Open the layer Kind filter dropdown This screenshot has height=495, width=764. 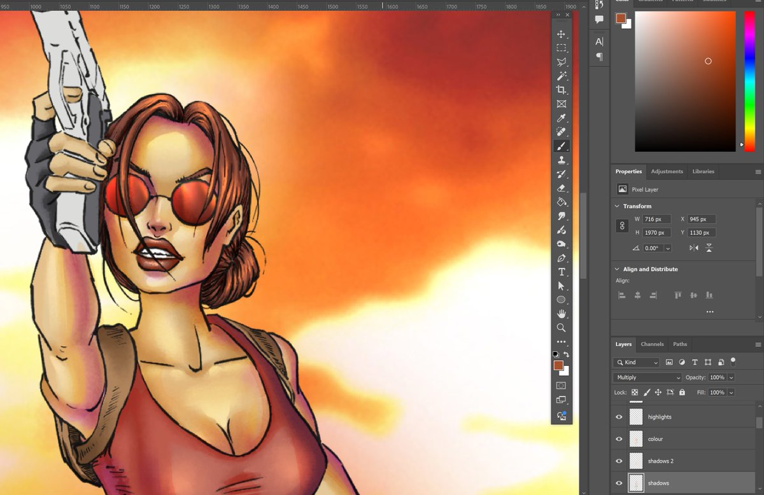(636, 362)
